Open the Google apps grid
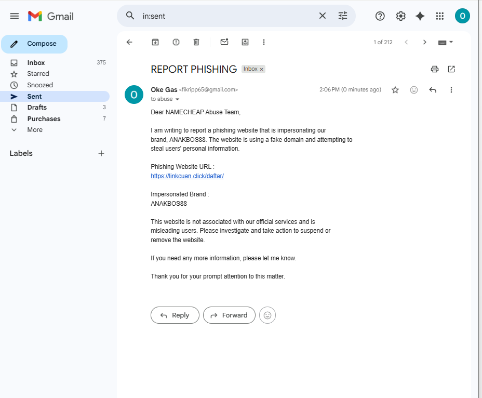 point(440,16)
